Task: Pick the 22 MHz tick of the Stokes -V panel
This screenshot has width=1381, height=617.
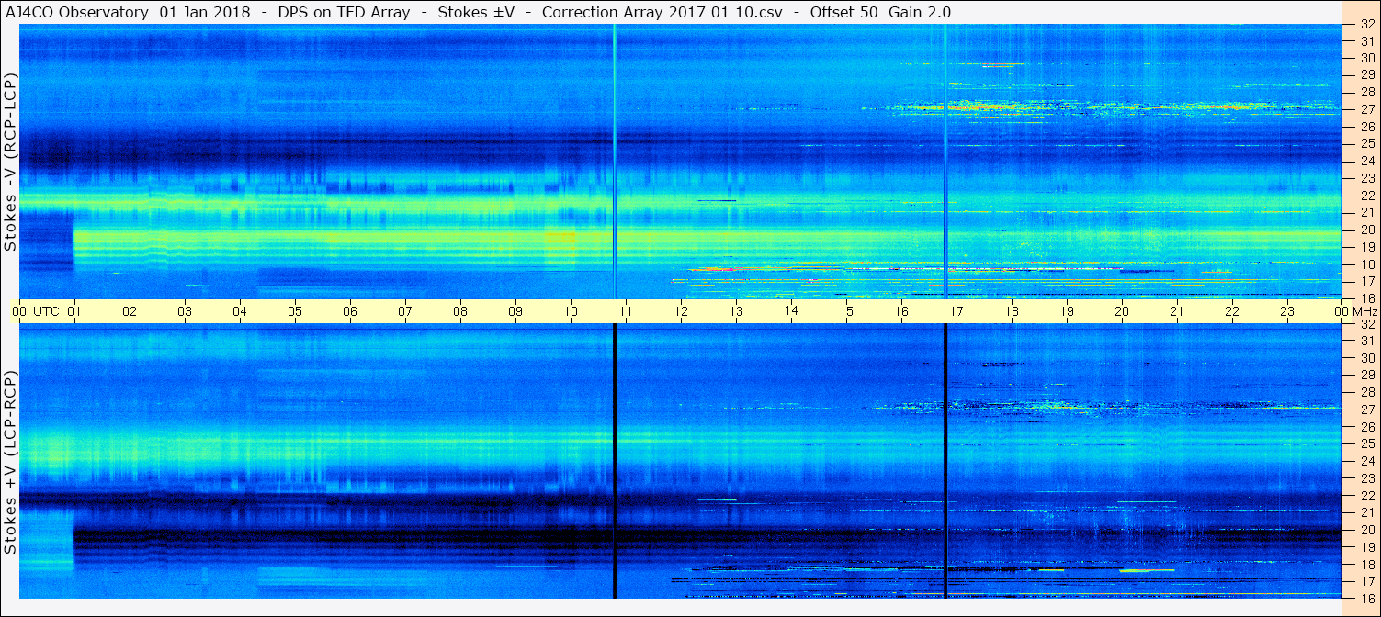Action: [1367, 196]
